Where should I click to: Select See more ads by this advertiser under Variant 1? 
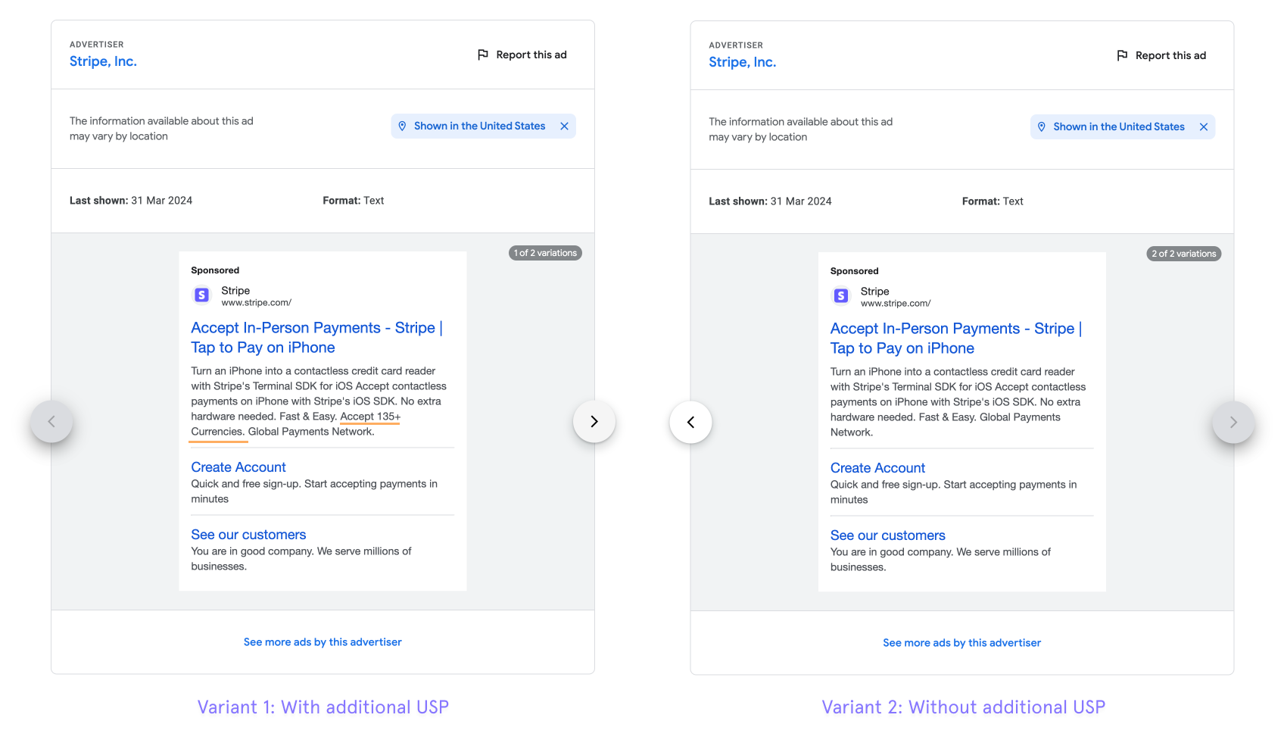tap(323, 641)
